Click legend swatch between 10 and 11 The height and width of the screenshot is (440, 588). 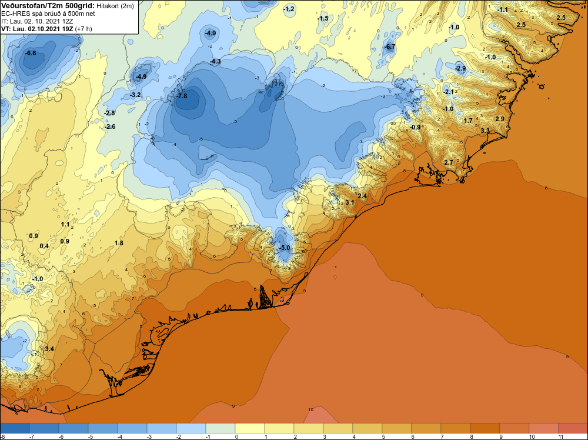(x=544, y=428)
